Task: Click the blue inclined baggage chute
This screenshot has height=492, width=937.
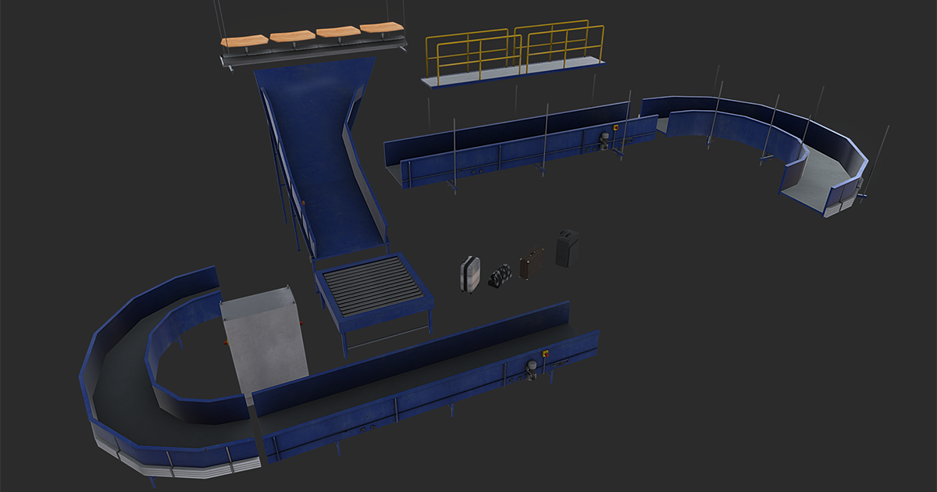Action: [320, 156]
